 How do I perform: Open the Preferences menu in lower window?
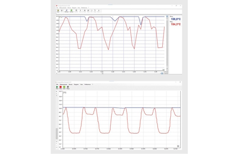(x=88, y=84)
